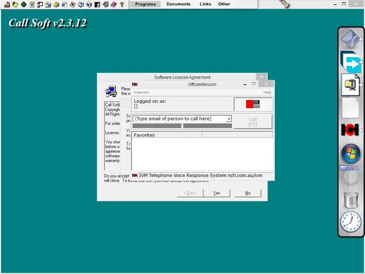Click the red telephone icon in top toolbar
365x274 pixels.
[7, 4]
